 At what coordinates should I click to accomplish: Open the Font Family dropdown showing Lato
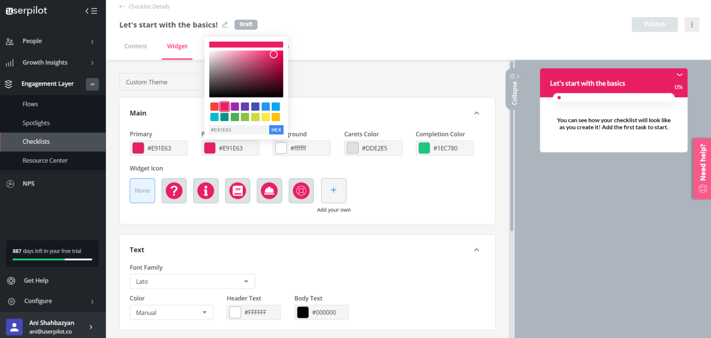click(192, 281)
